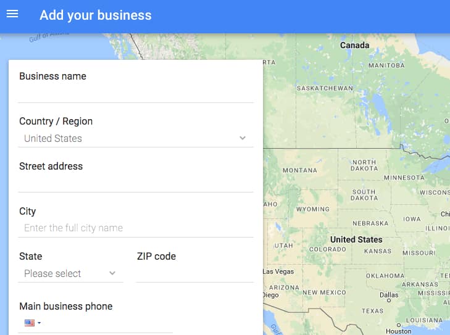The height and width of the screenshot is (335, 450).
Task: Select the Manitoba province label
Action: click(386, 65)
